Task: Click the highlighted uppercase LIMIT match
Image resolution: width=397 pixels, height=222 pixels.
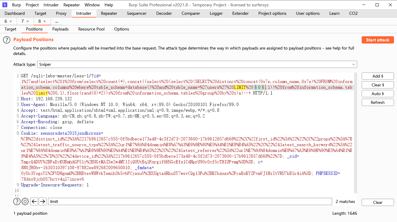Action: [240, 87]
